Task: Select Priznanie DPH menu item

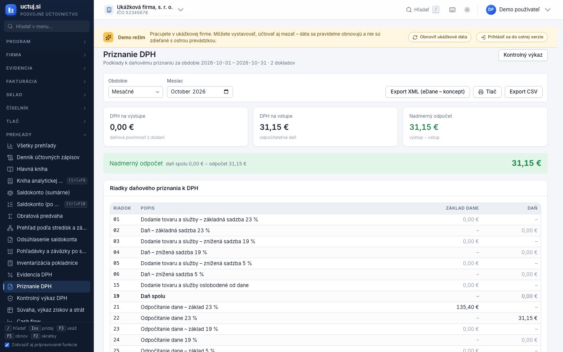Action: click(47, 286)
